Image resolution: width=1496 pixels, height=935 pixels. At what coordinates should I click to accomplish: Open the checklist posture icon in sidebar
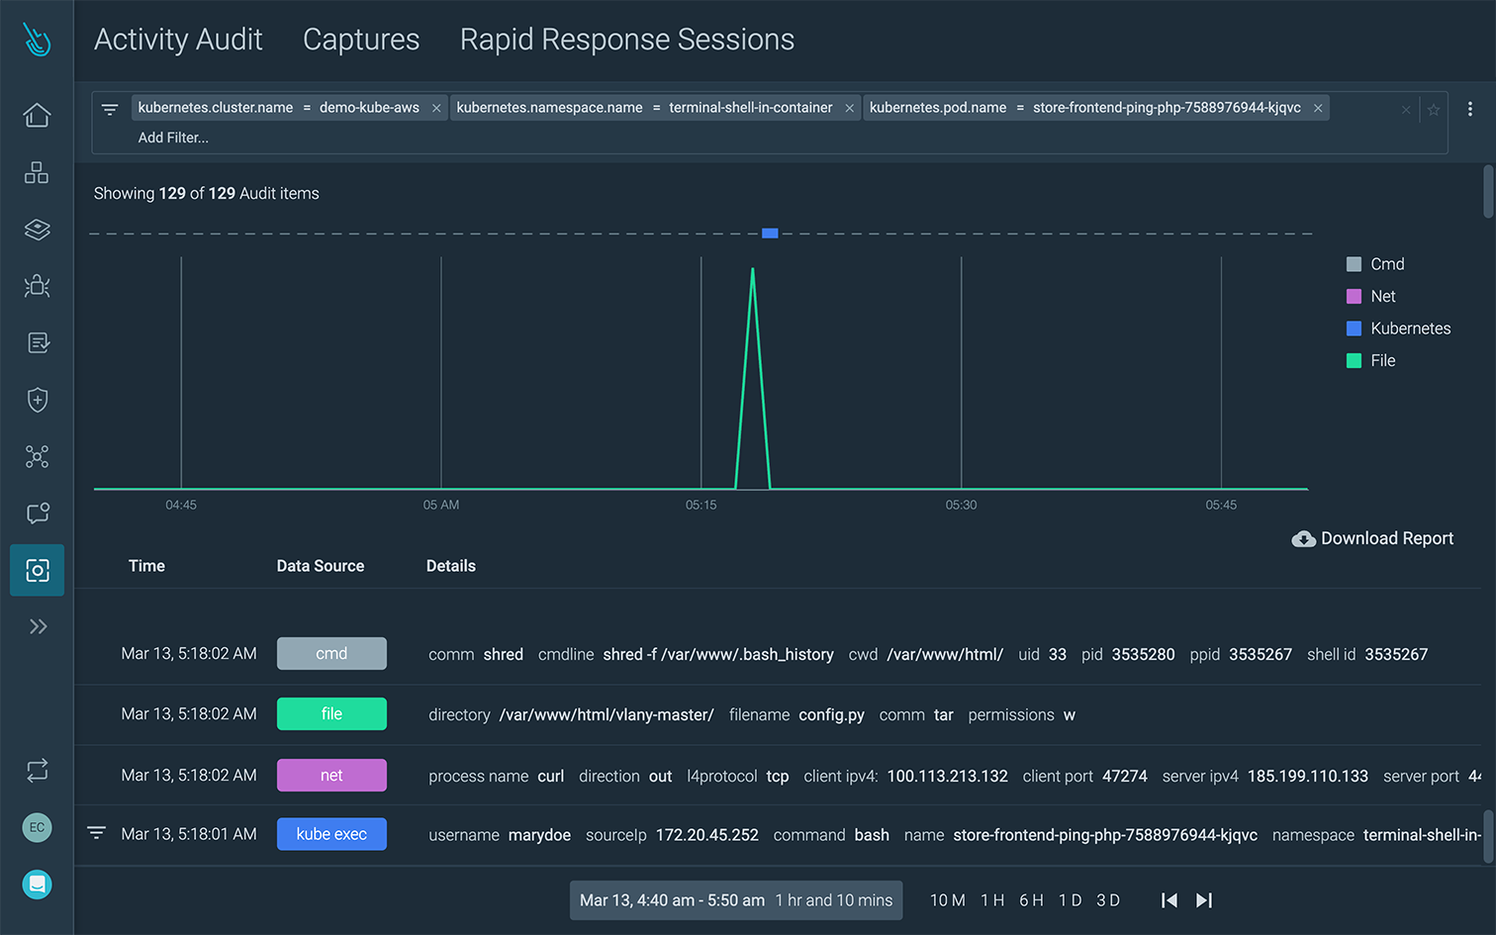pyautogui.click(x=38, y=343)
